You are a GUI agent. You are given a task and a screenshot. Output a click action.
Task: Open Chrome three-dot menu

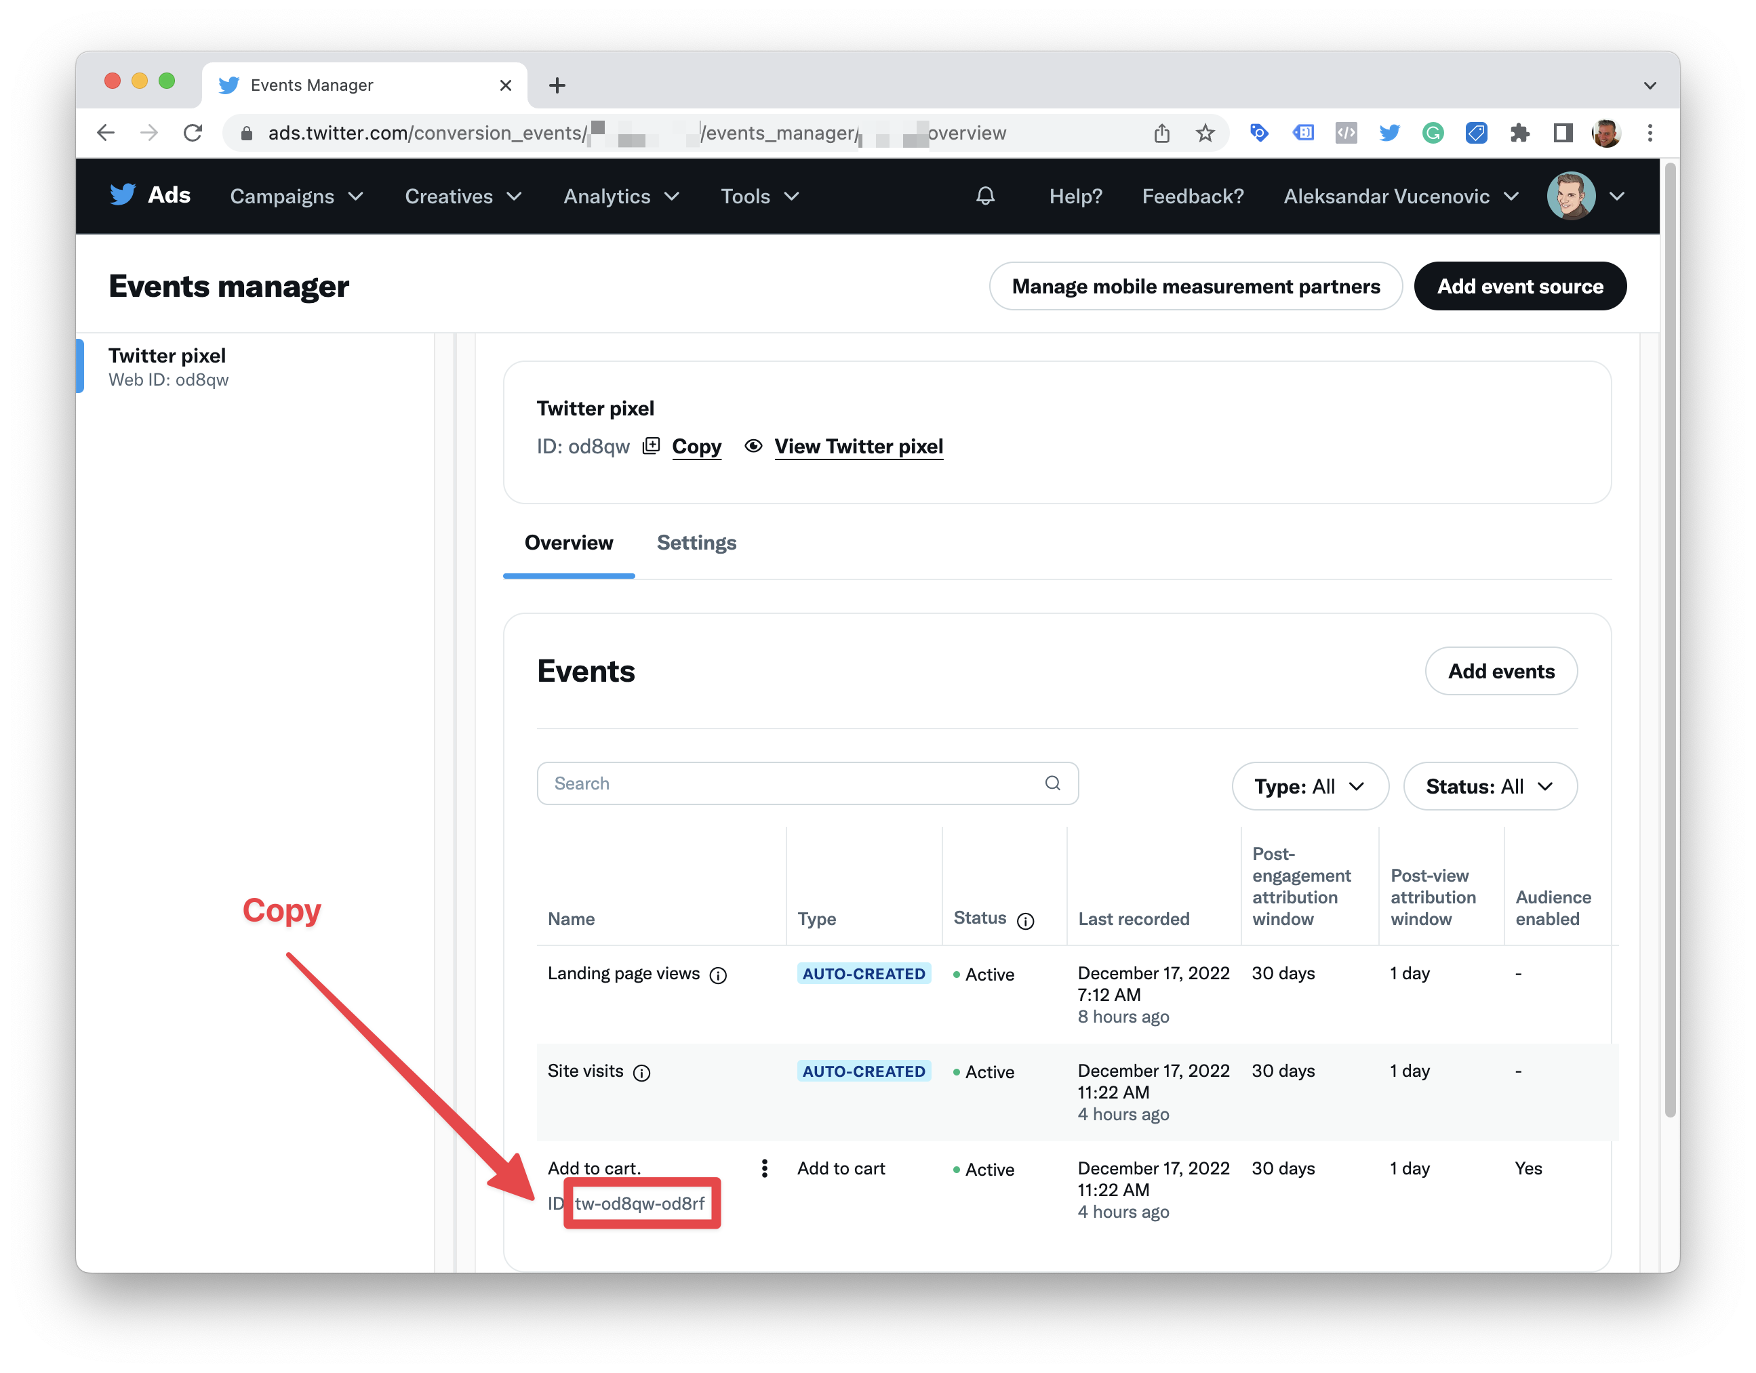click(1650, 133)
